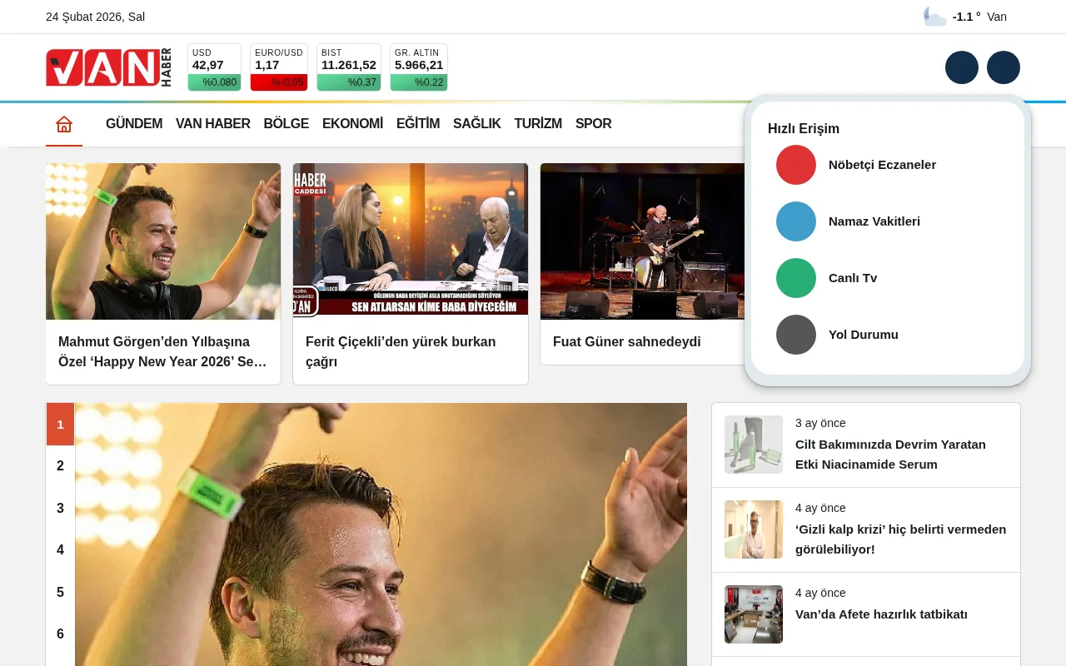Click the VAN Haber logo
This screenshot has width=1066, height=666.
click(108, 67)
